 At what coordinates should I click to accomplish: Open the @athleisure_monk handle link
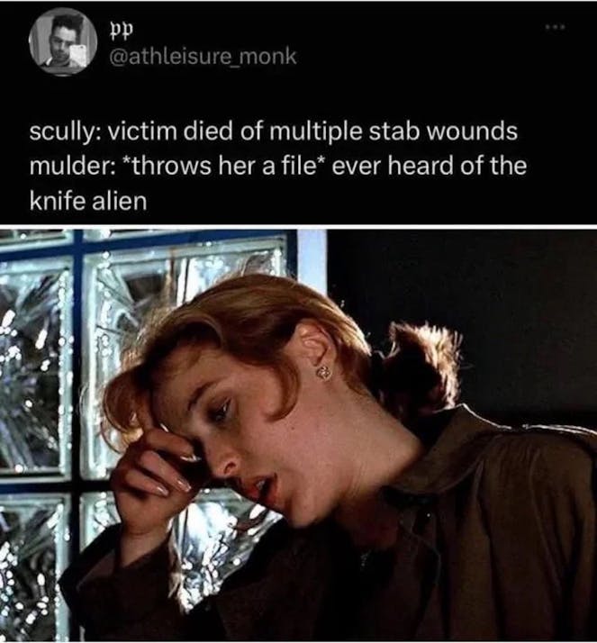(x=202, y=56)
